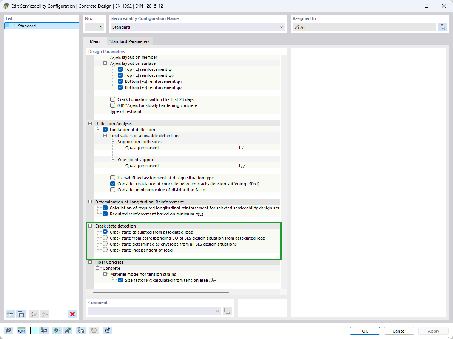Select Crack state calculated from associated load
This screenshot has width=453, height=339.
click(x=105, y=232)
